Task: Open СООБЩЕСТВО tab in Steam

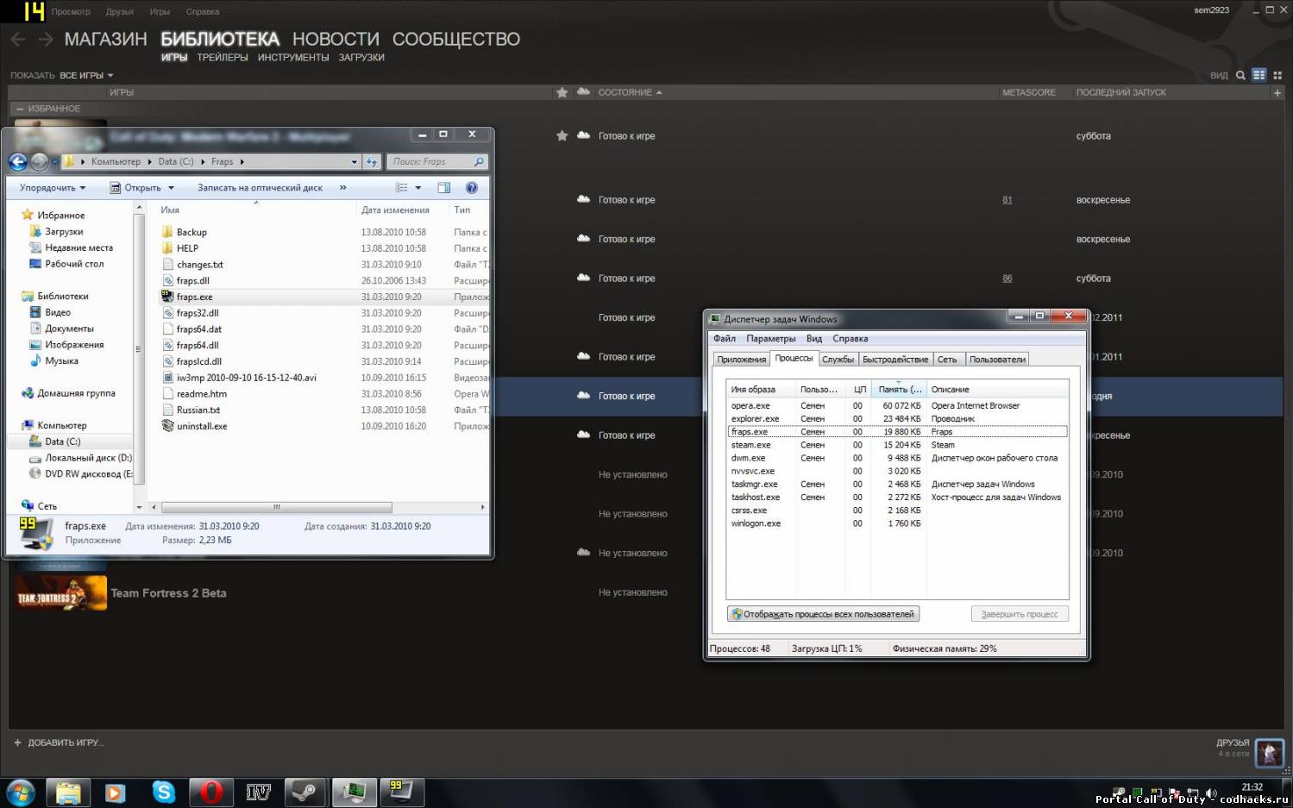Action: [x=456, y=39]
